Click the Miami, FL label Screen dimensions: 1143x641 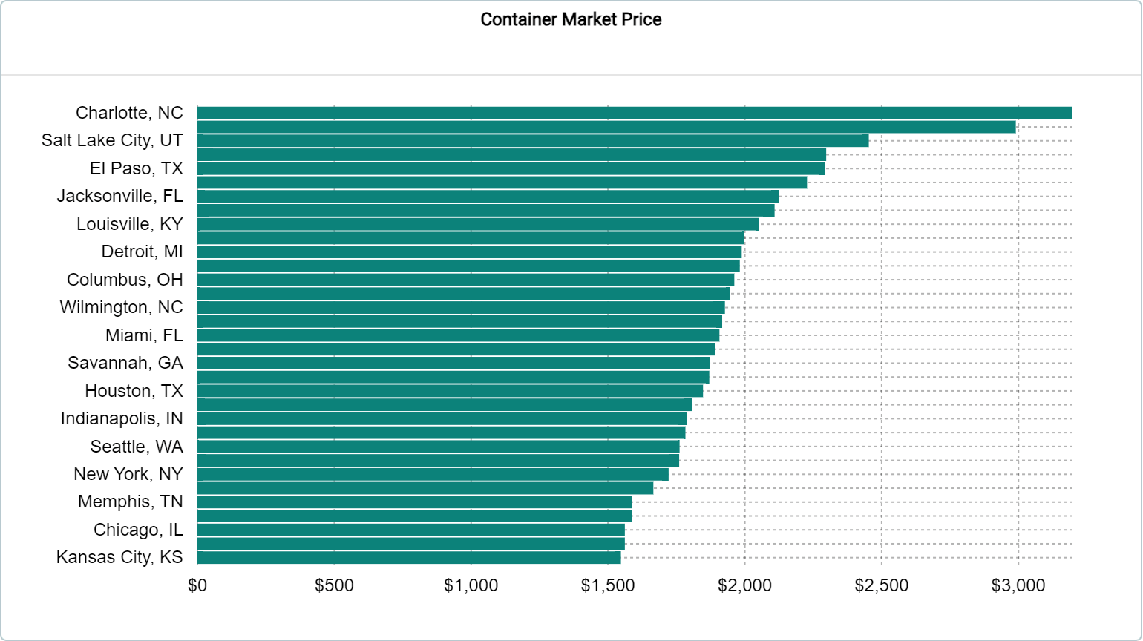pos(144,335)
